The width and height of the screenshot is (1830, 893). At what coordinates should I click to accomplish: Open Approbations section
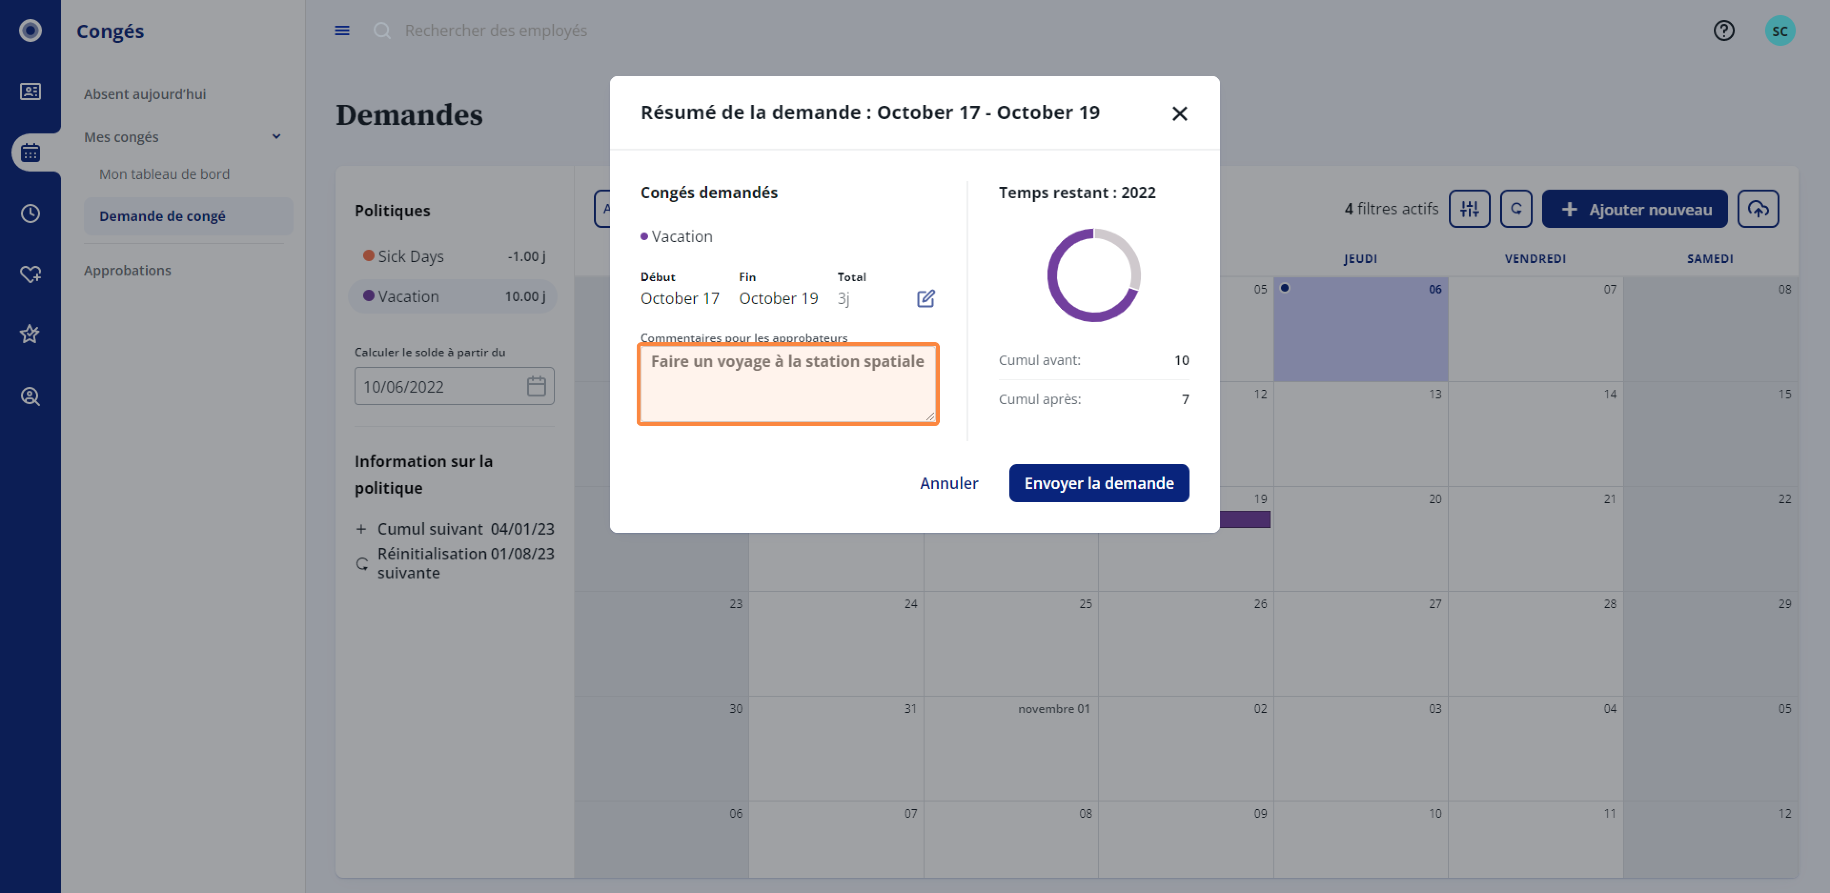coord(127,270)
